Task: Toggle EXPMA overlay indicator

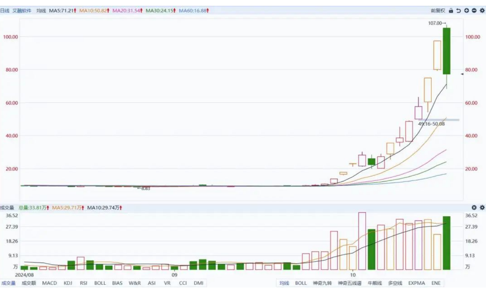Action: pyautogui.click(x=416, y=283)
